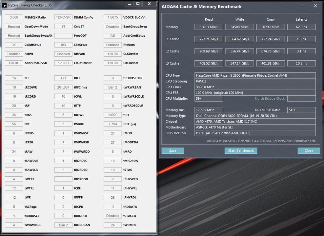Select the Cmd2T value field
The height and width of the screenshot is (236, 324).
(63, 27)
